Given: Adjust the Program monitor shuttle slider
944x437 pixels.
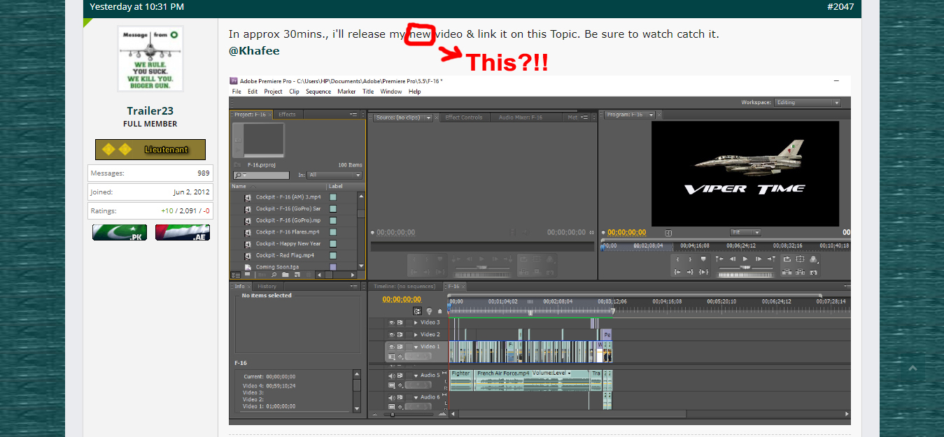Looking at the screenshot, I should (x=745, y=269).
